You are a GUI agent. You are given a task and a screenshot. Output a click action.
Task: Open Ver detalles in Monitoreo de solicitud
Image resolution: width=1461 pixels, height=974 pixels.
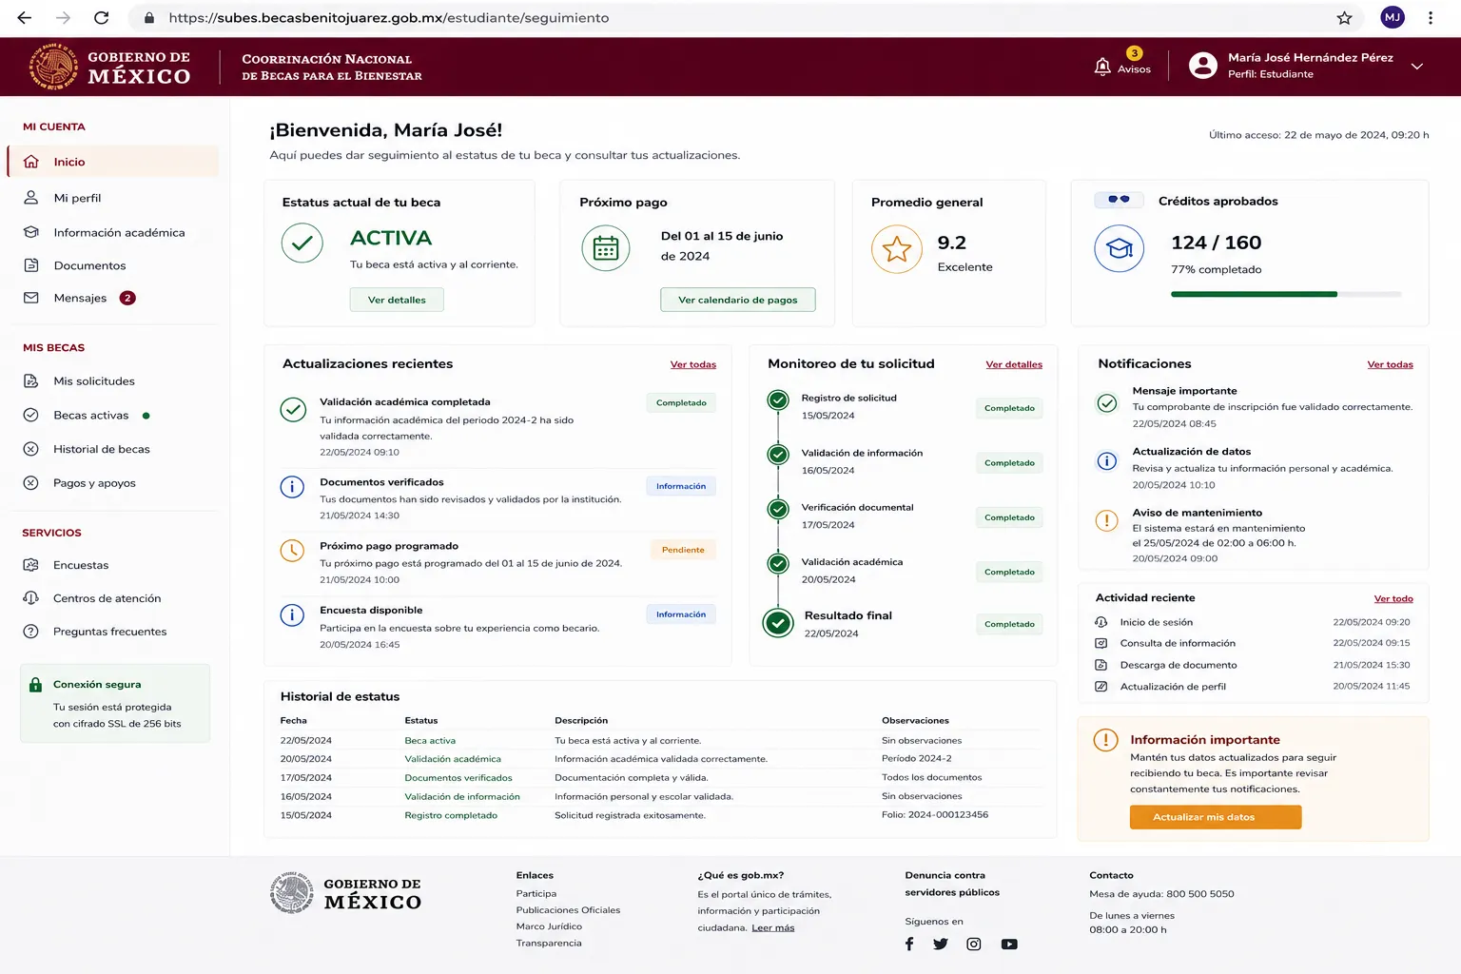click(1014, 364)
